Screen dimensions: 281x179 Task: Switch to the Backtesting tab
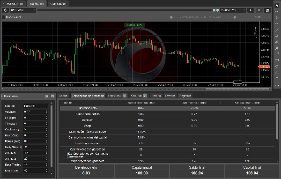click(x=37, y=4)
